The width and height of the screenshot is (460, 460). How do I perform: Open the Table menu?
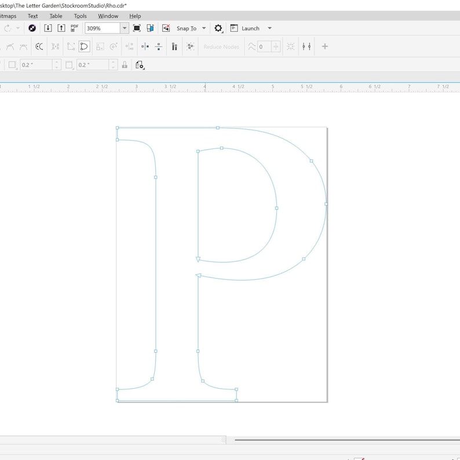pyautogui.click(x=56, y=16)
